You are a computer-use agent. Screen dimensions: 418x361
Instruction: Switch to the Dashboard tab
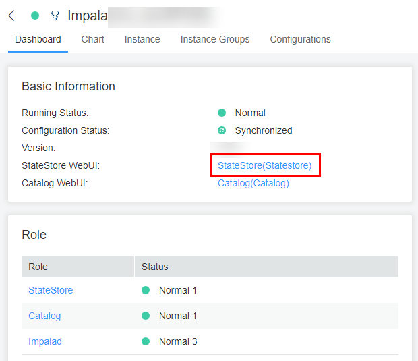coord(38,40)
